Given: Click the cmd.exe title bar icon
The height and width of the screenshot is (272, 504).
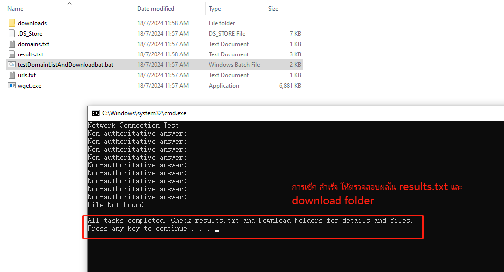Looking at the screenshot, I should (x=95, y=113).
